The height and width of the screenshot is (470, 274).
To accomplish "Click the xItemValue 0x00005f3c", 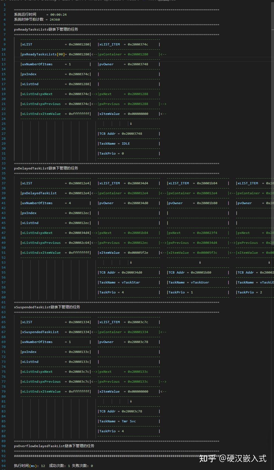I will click(207, 253).
